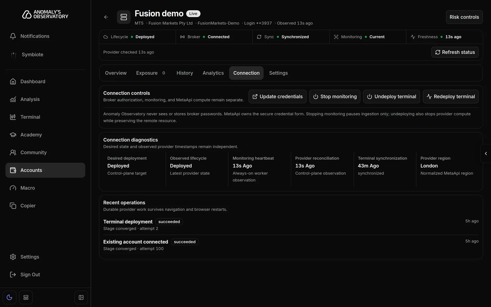491x307 pixels.
Task: Open Terminal candlestick icon
Action: [13, 117]
